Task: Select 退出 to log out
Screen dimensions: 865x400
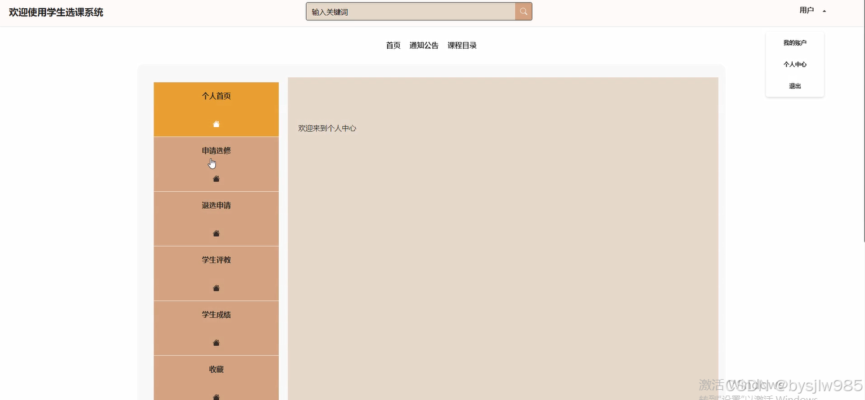Action: (x=795, y=85)
